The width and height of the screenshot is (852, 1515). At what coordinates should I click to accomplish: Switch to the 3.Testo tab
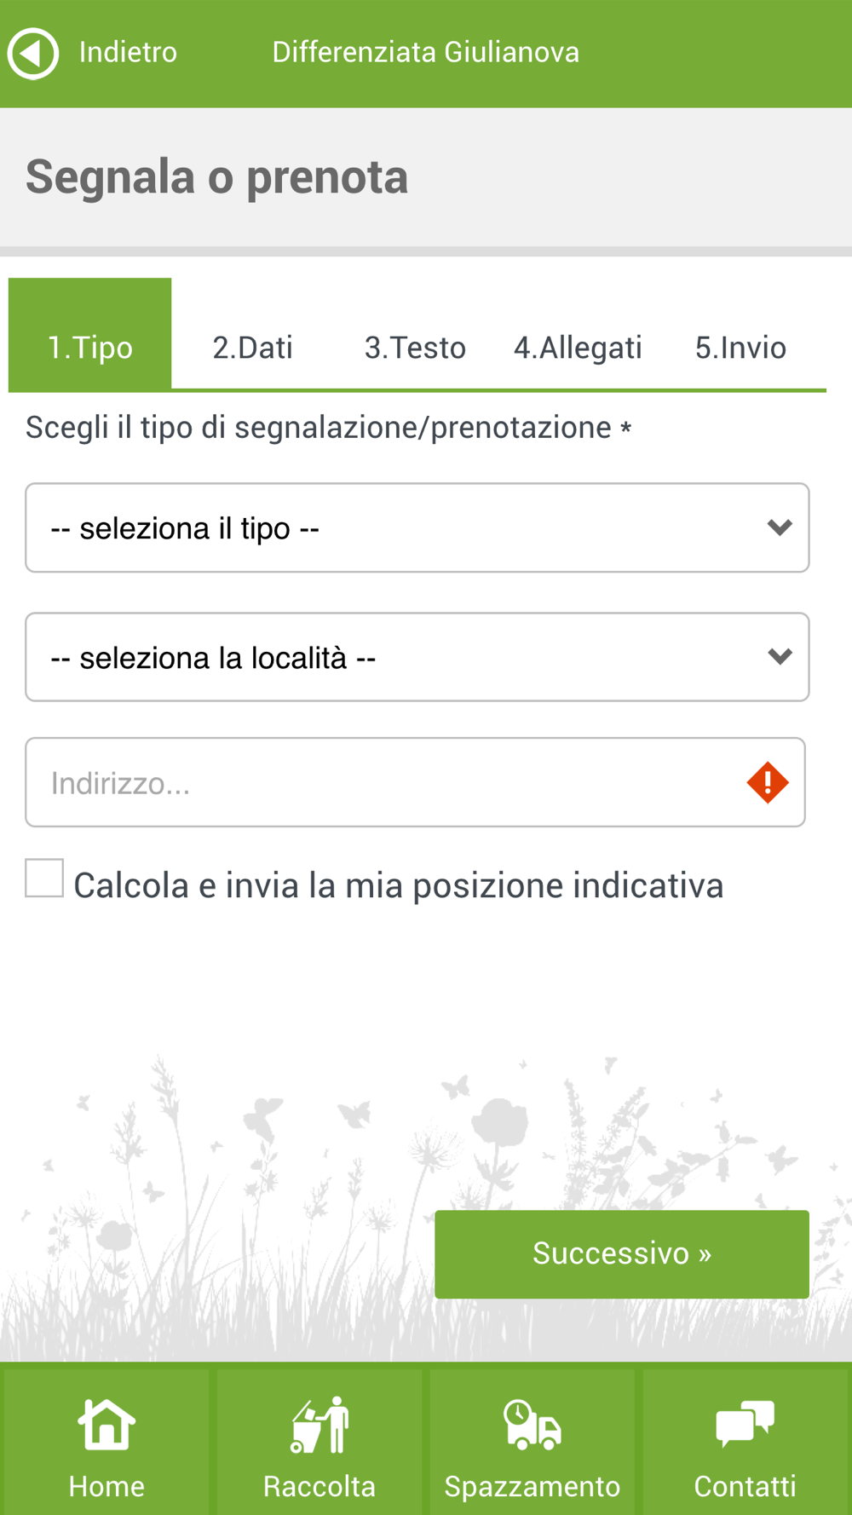click(x=415, y=348)
